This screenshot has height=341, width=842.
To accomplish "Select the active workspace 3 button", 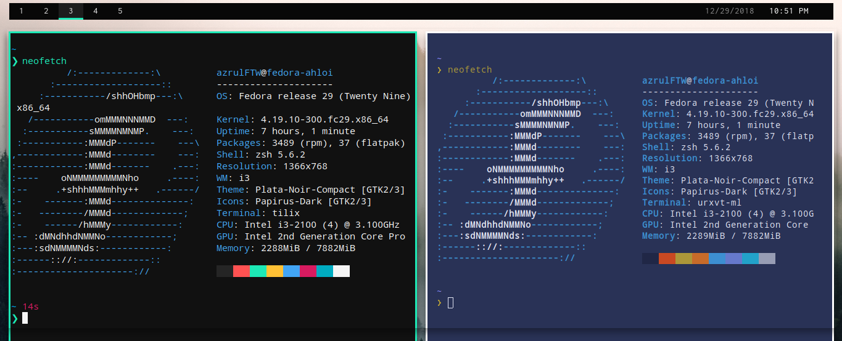I will pyautogui.click(x=71, y=11).
